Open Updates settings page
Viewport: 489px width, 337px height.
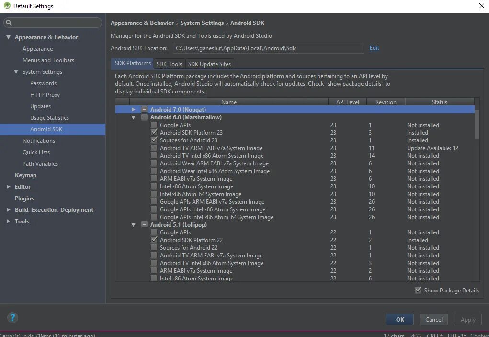(x=41, y=106)
